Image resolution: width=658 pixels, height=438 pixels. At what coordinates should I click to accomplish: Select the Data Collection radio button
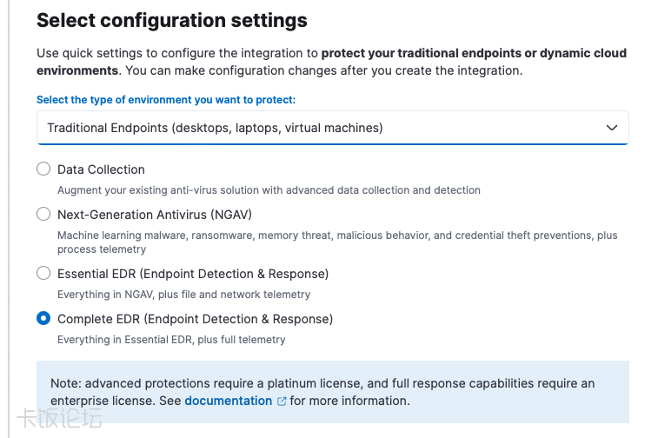pos(43,169)
